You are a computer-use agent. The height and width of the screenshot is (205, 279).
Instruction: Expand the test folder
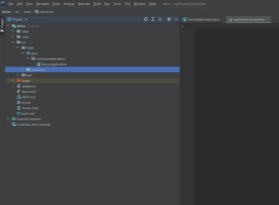(x=18, y=75)
